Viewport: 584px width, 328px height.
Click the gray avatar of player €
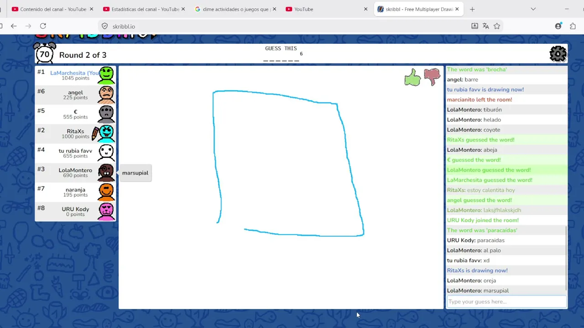(106, 114)
